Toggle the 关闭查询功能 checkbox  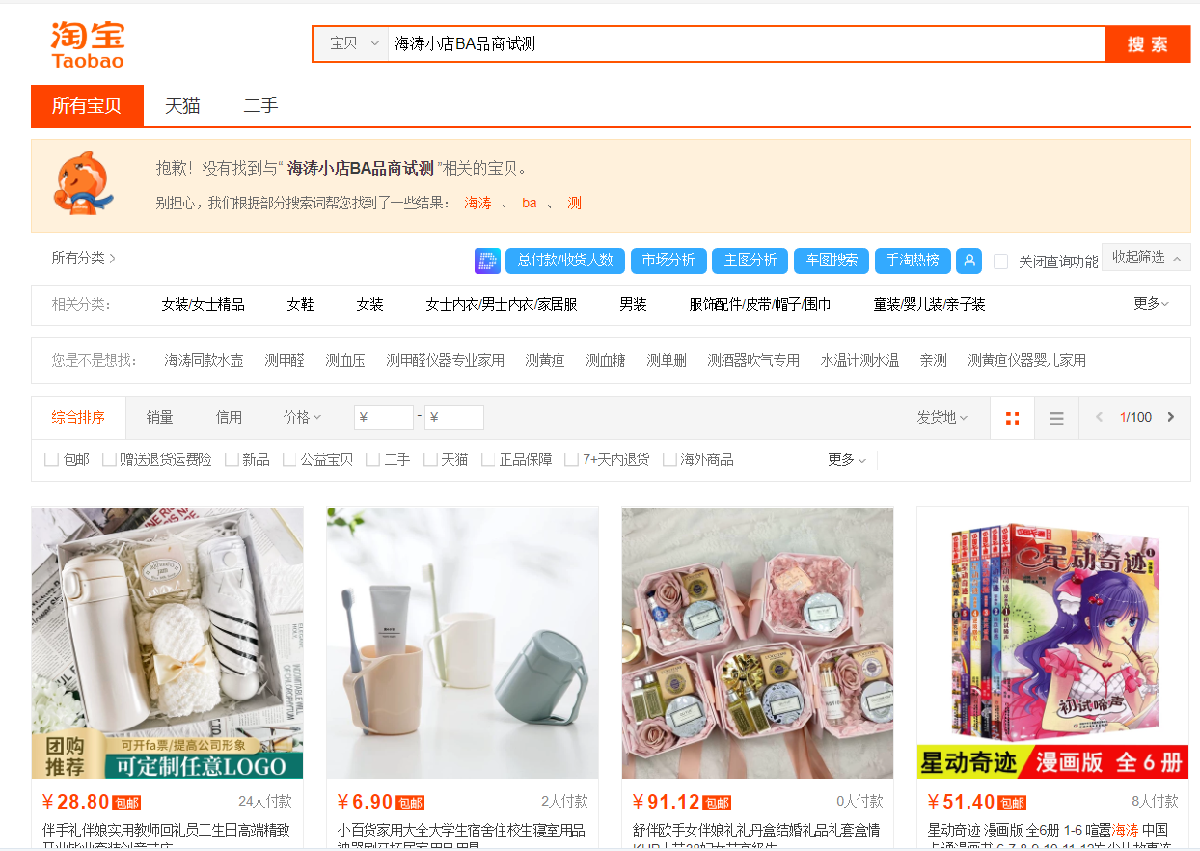[1001, 261]
